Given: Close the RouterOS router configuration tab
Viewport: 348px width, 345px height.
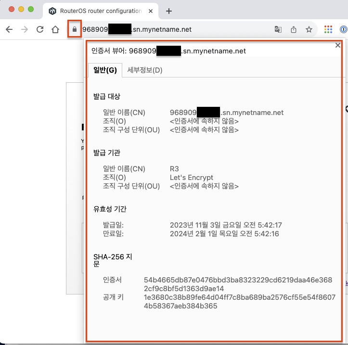Looking at the screenshot, I should 151,11.
